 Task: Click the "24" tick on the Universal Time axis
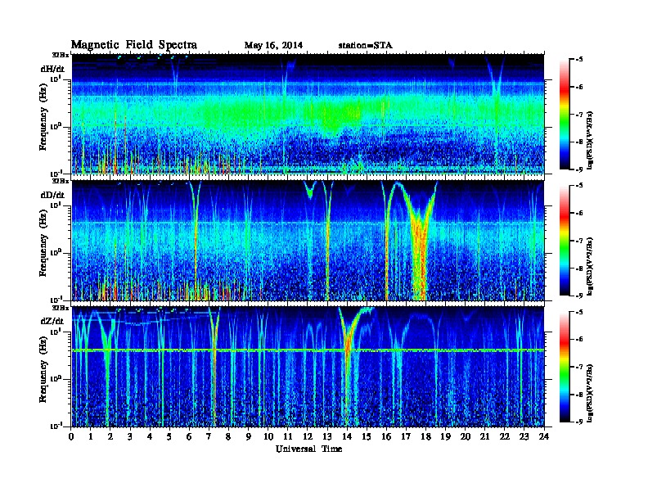(544, 436)
